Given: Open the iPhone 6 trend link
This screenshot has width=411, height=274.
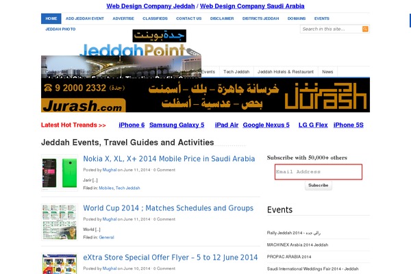Looking at the screenshot, I should pos(132,125).
